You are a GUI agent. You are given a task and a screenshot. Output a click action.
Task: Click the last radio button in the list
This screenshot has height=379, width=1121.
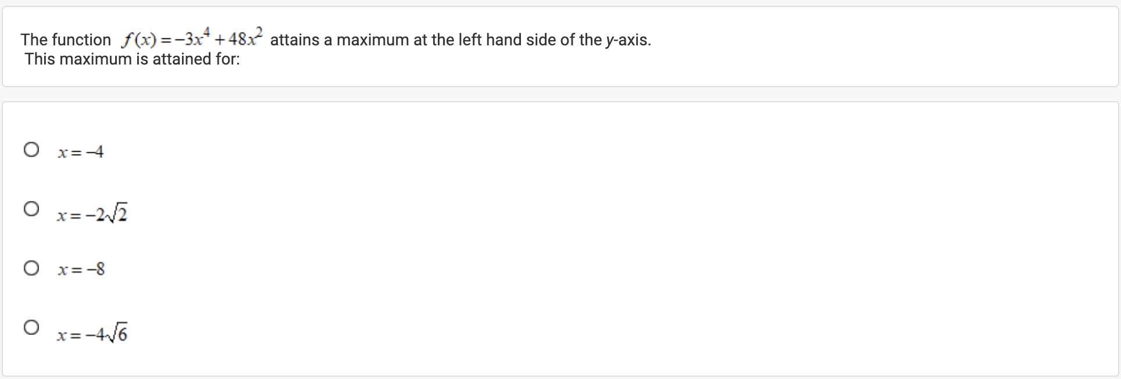(32, 327)
